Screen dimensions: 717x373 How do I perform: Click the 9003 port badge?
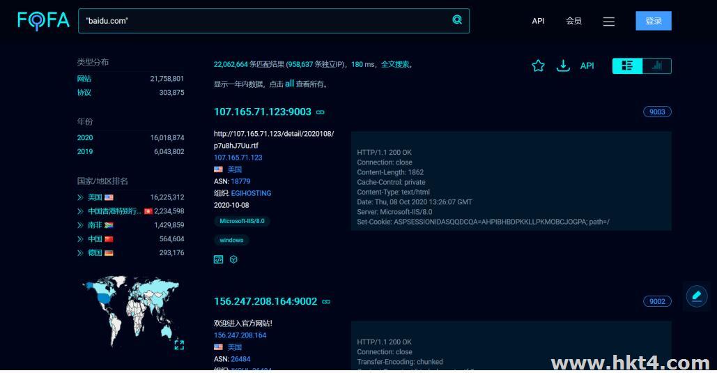657,112
